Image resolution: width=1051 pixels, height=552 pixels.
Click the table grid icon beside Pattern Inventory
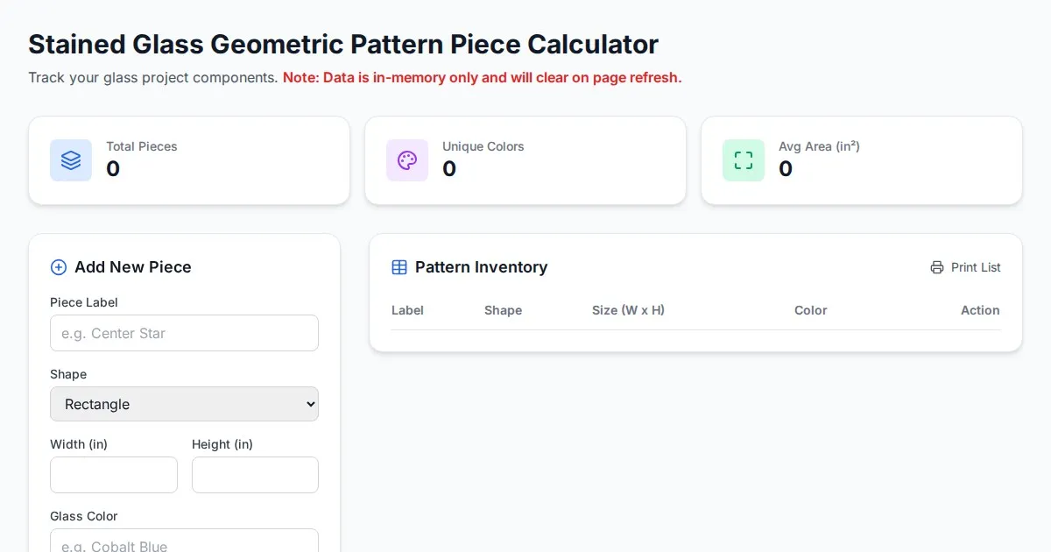coord(399,267)
